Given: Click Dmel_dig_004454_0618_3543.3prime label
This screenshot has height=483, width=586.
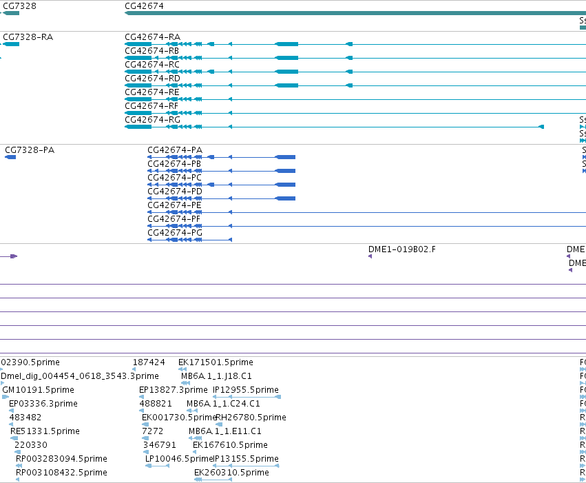Looking at the screenshot, I should point(80,376).
